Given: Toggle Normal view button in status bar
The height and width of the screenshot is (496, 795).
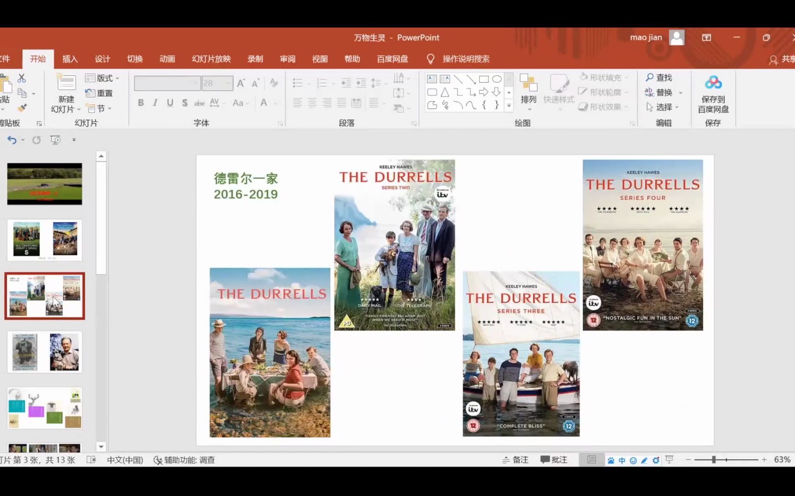Looking at the screenshot, I should [x=592, y=460].
